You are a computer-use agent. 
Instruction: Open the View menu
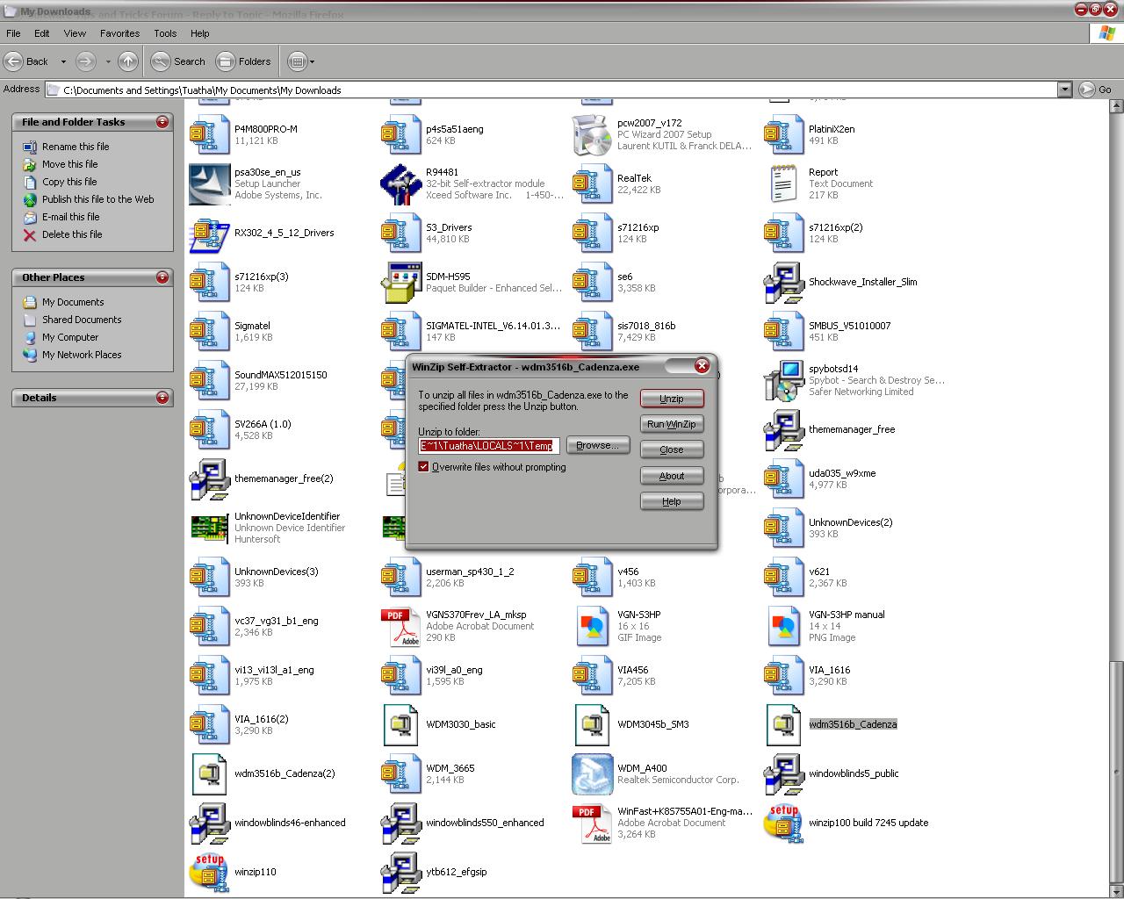[x=75, y=33]
